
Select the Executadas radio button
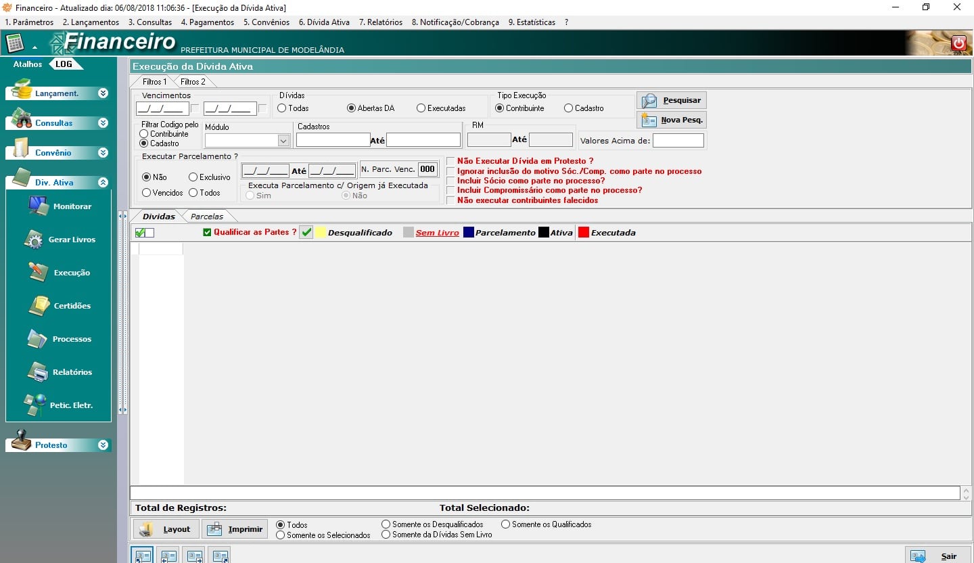point(421,108)
